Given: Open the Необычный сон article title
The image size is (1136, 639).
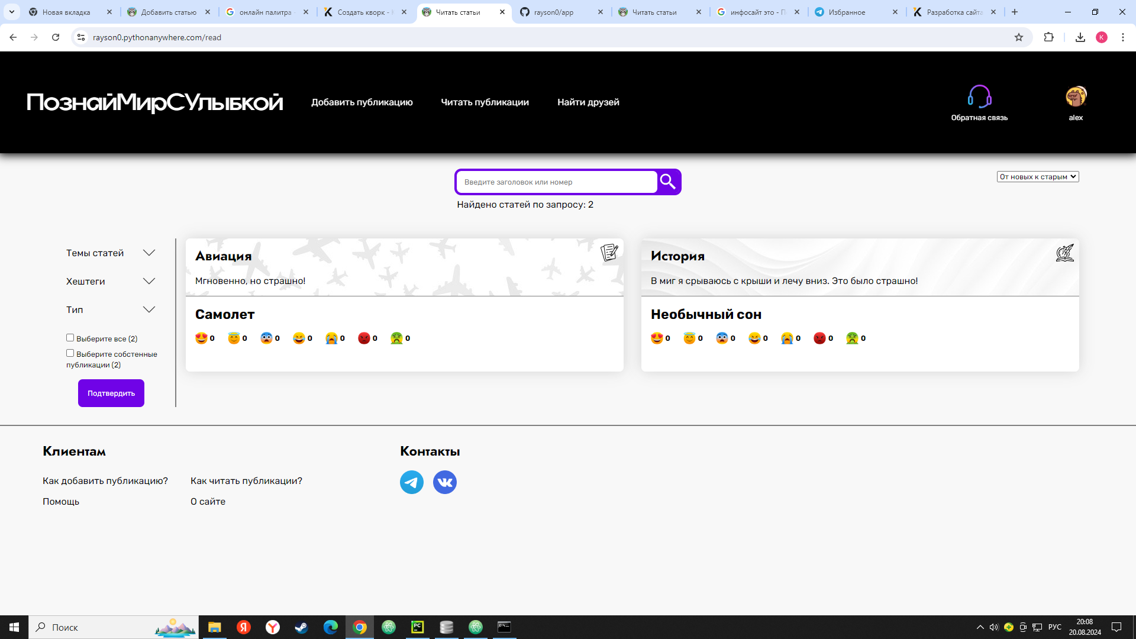Looking at the screenshot, I should point(706,314).
